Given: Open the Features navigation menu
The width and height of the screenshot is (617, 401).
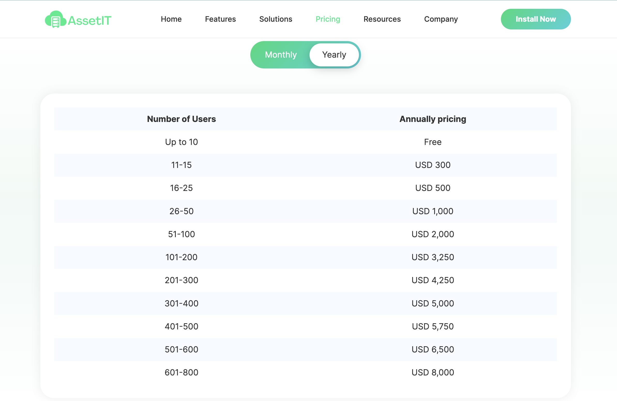Looking at the screenshot, I should 220,19.
